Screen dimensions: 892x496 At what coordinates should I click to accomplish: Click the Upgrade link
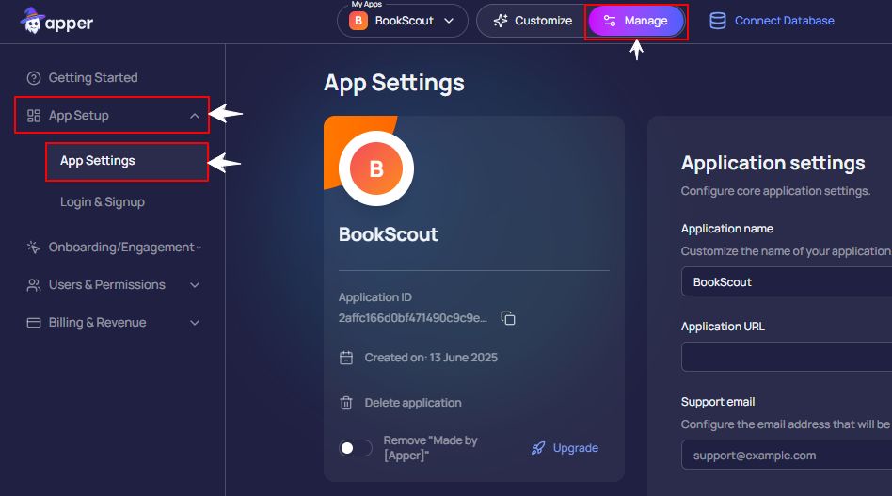pos(575,448)
